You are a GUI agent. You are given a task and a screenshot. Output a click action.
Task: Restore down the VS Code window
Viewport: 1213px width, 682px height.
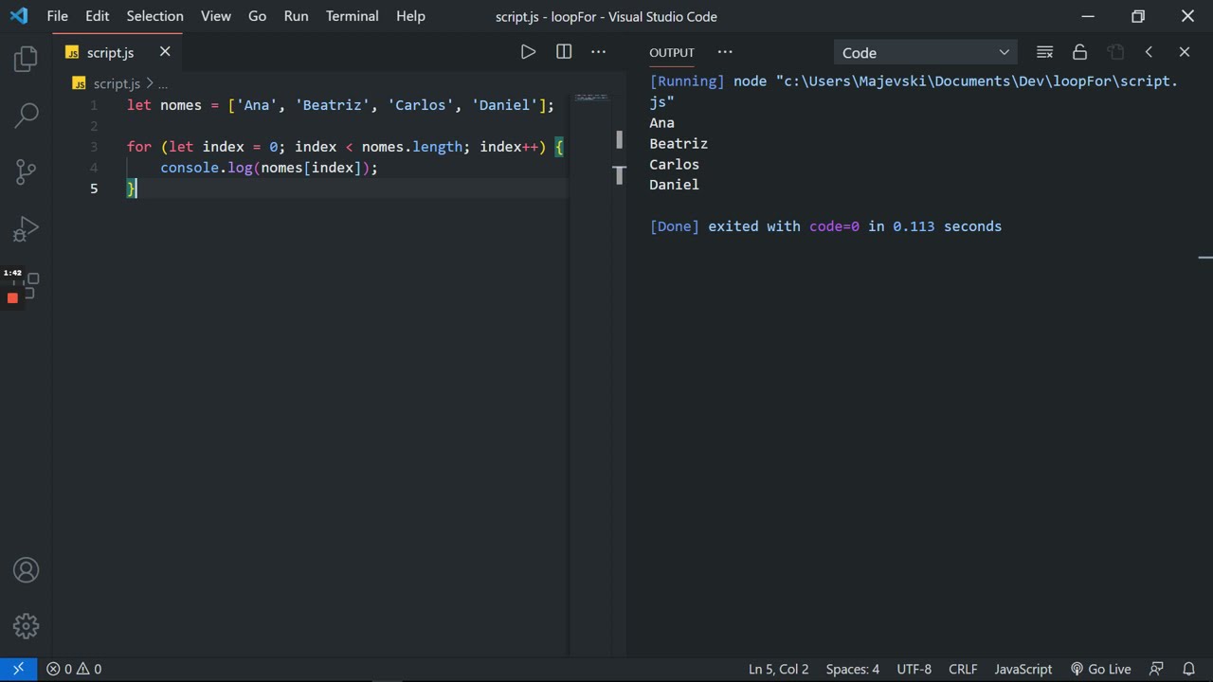click(x=1138, y=16)
